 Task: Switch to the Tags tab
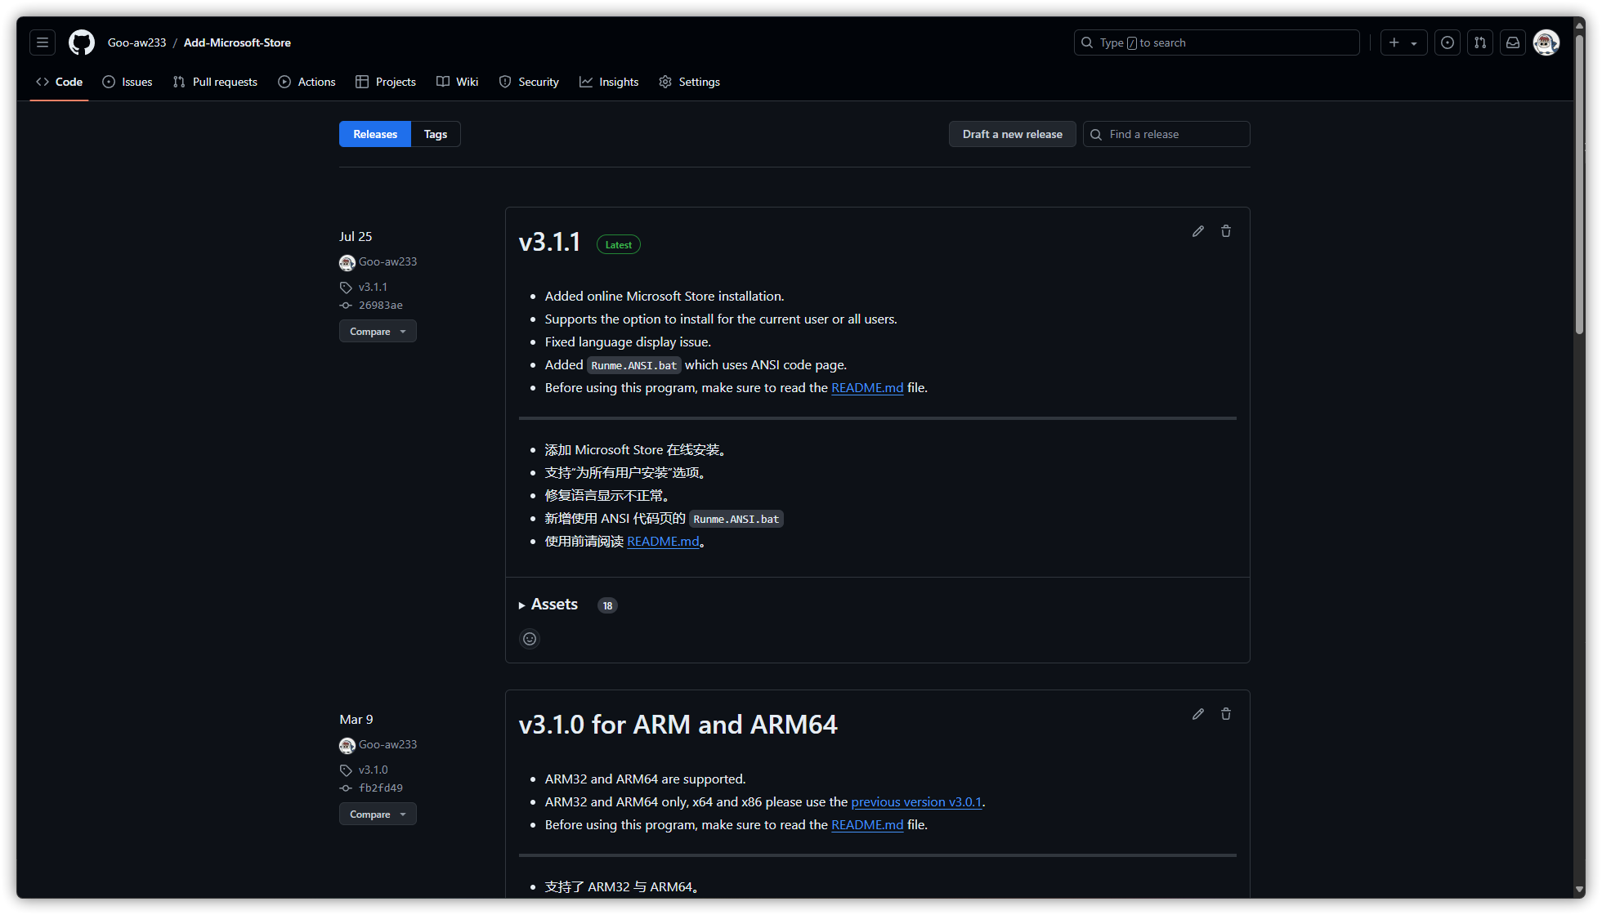435,134
